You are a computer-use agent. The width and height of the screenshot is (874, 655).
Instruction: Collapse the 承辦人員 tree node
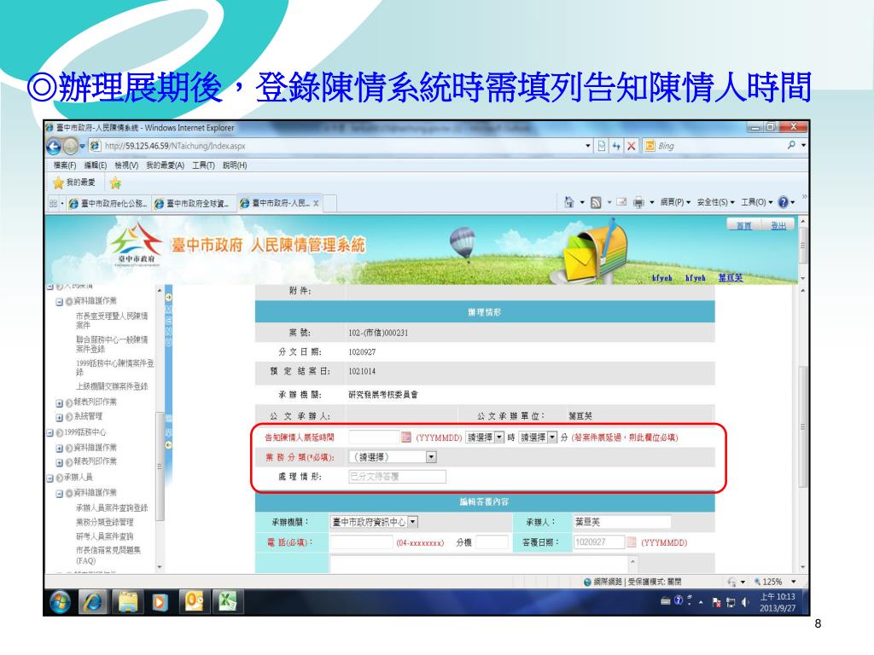coord(50,478)
